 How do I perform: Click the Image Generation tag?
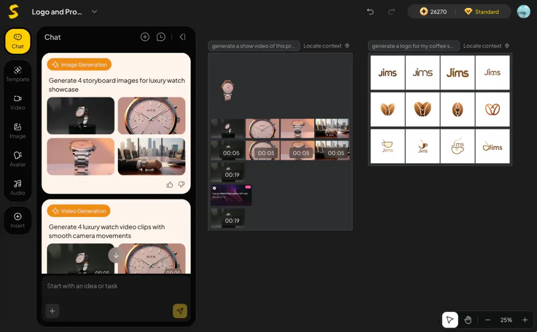tap(79, 65)
